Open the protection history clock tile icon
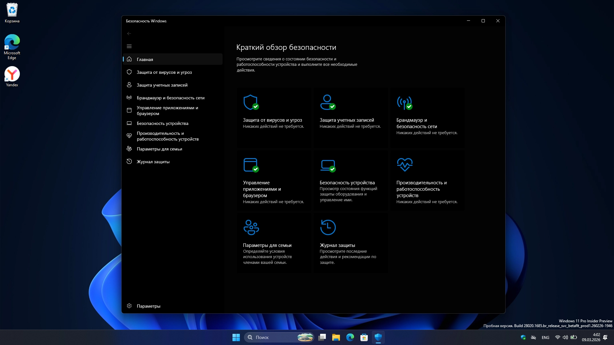Image resolution: width=614 pixels, height=345 pixels. [x=328, y=227]
